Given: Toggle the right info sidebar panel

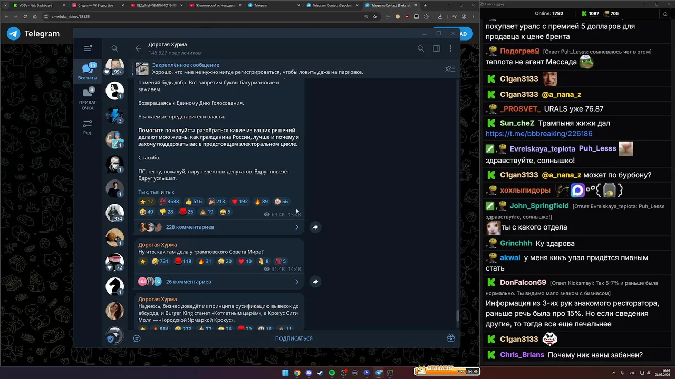Looking at the screenshot, I should pos(437,48).
